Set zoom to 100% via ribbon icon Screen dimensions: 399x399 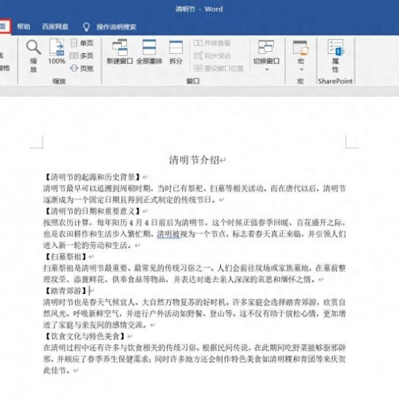coord(57,53)
